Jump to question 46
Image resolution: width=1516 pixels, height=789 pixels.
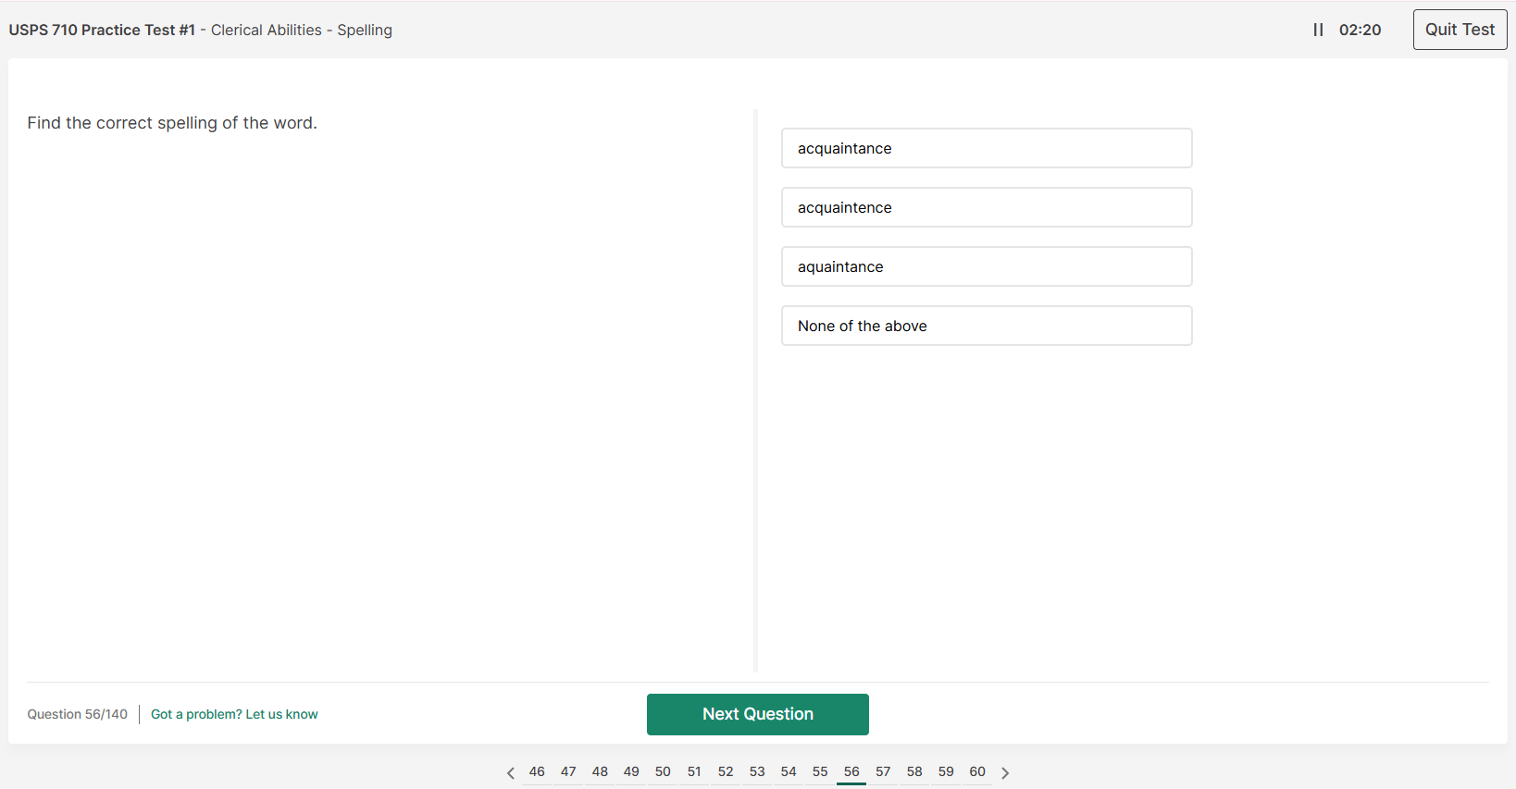537,771
